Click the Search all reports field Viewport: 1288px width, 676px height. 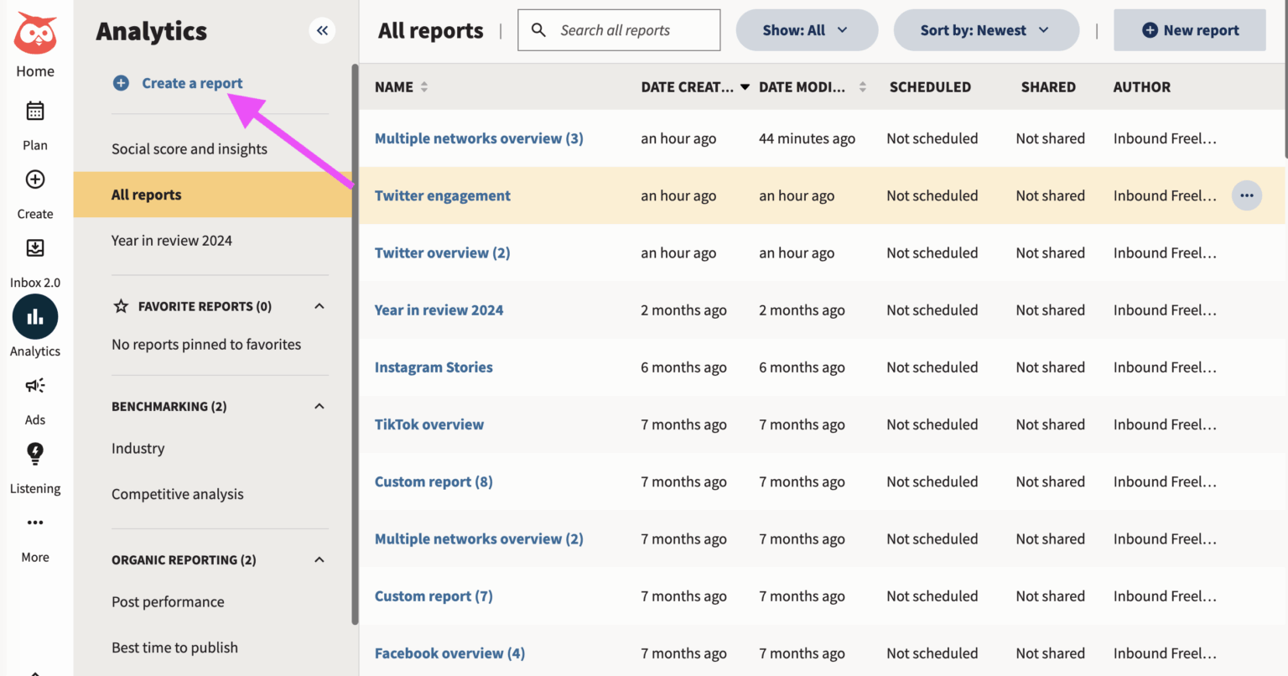[x=629, y=30]
